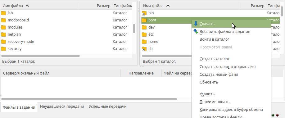Click the lib symlink folder icon
Image resolution: width=285 pixels, height=118 pixels.
pyautogui.click(x=144, y=49)
